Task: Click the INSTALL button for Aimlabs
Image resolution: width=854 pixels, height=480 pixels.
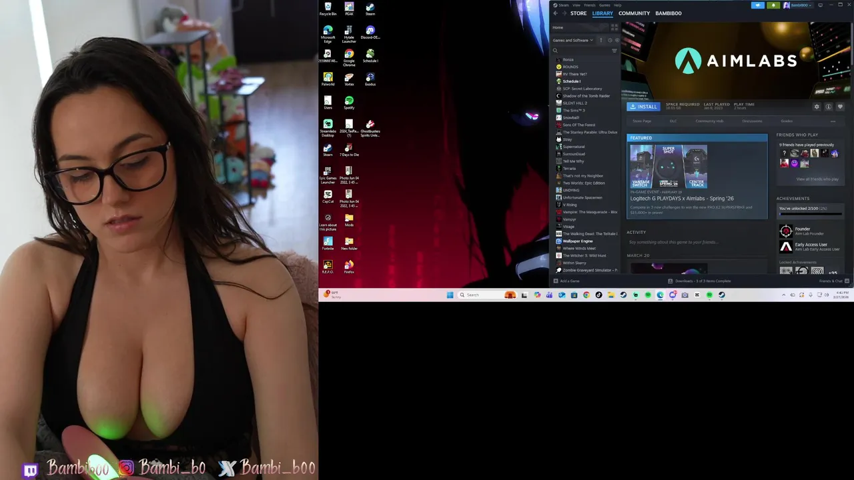Action: (x=644, y=107)
